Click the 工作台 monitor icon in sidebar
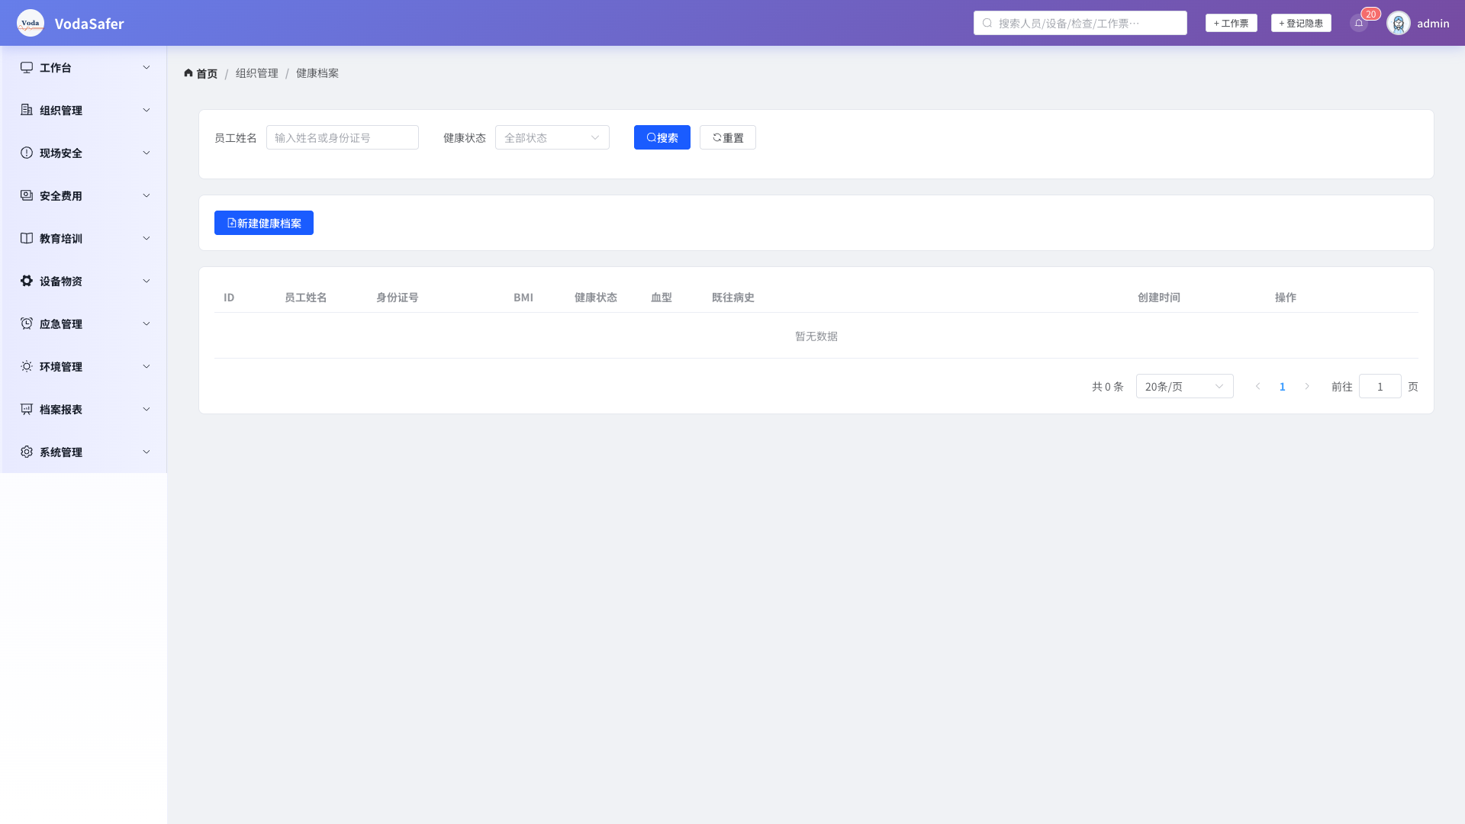The height and width of the screenshot is (824, 1465). pyautogui.click(x=27, y=67)
